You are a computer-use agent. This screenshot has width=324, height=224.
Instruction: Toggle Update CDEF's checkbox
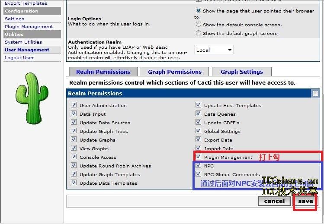[x=199, y=122]
